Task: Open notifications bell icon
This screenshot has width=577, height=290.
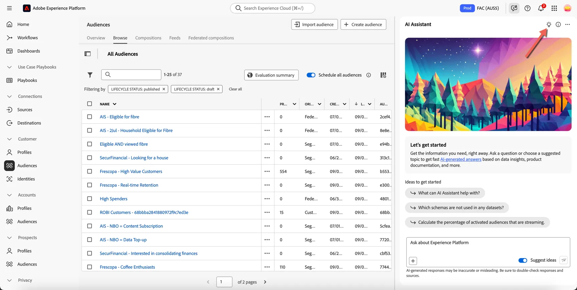Action: point(541,8)
